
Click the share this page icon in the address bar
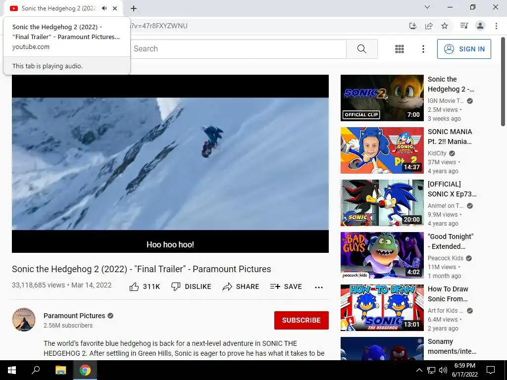coord(429,26)
